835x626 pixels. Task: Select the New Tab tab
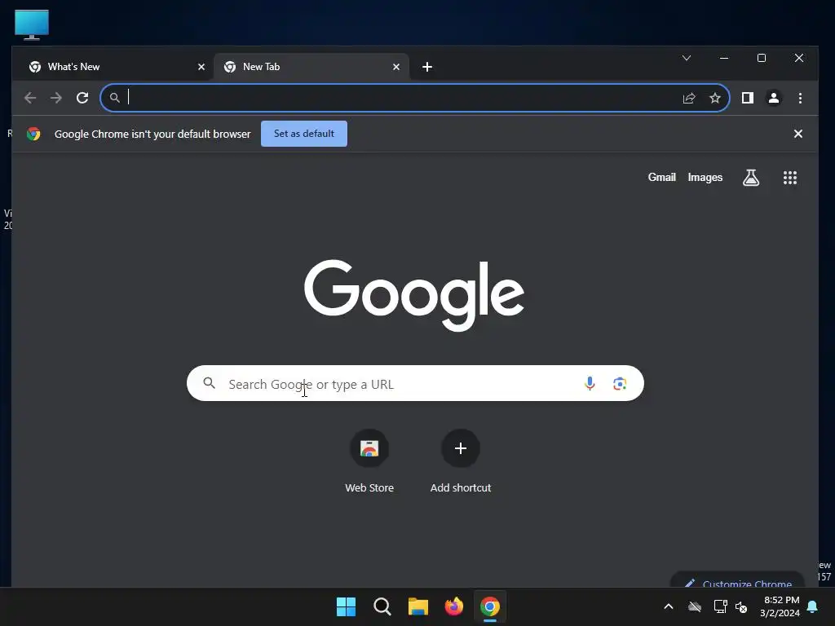[x=311, y=67]
